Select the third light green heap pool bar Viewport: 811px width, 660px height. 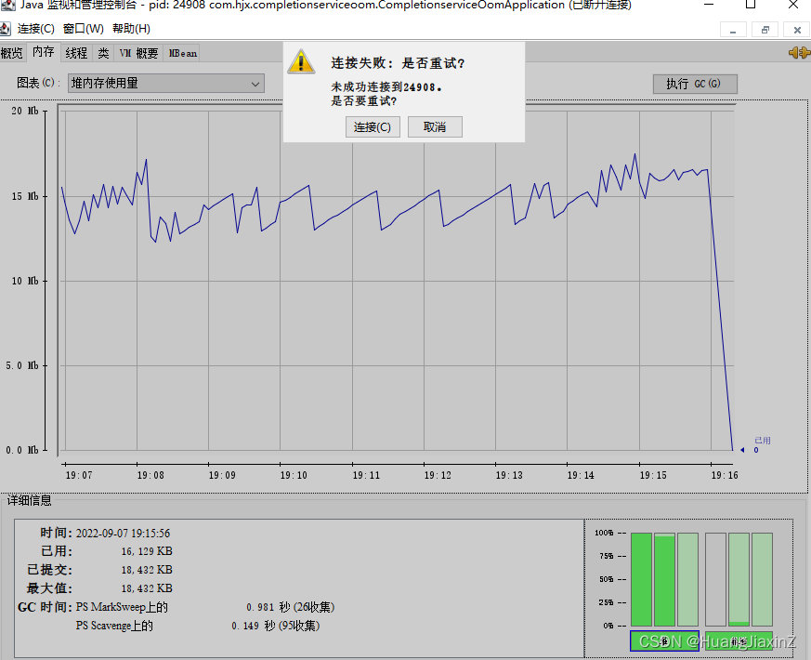(x=687, y=579)
